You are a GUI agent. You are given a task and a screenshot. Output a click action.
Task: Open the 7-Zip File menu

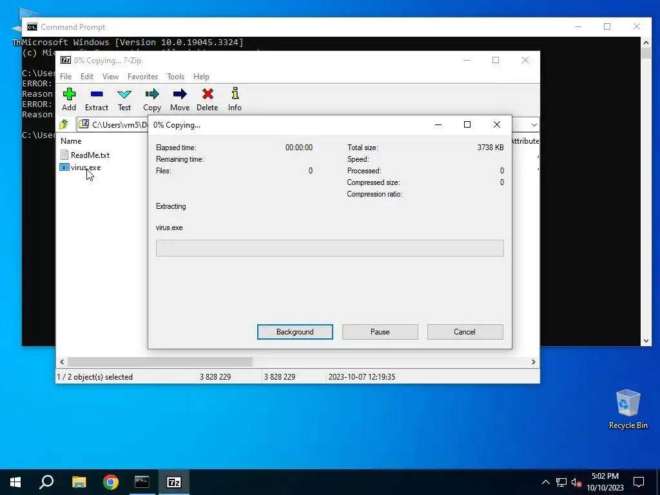click(x=66, y=77)
